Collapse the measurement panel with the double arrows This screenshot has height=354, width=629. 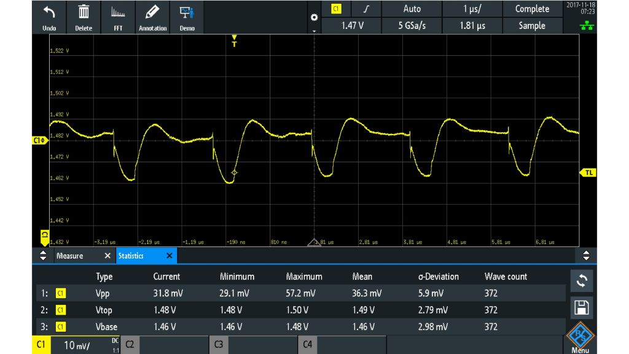[43, 256]
